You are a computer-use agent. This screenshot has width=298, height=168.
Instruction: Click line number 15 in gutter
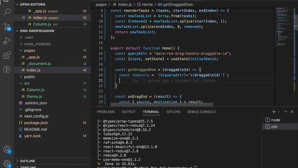coord(101,48)
